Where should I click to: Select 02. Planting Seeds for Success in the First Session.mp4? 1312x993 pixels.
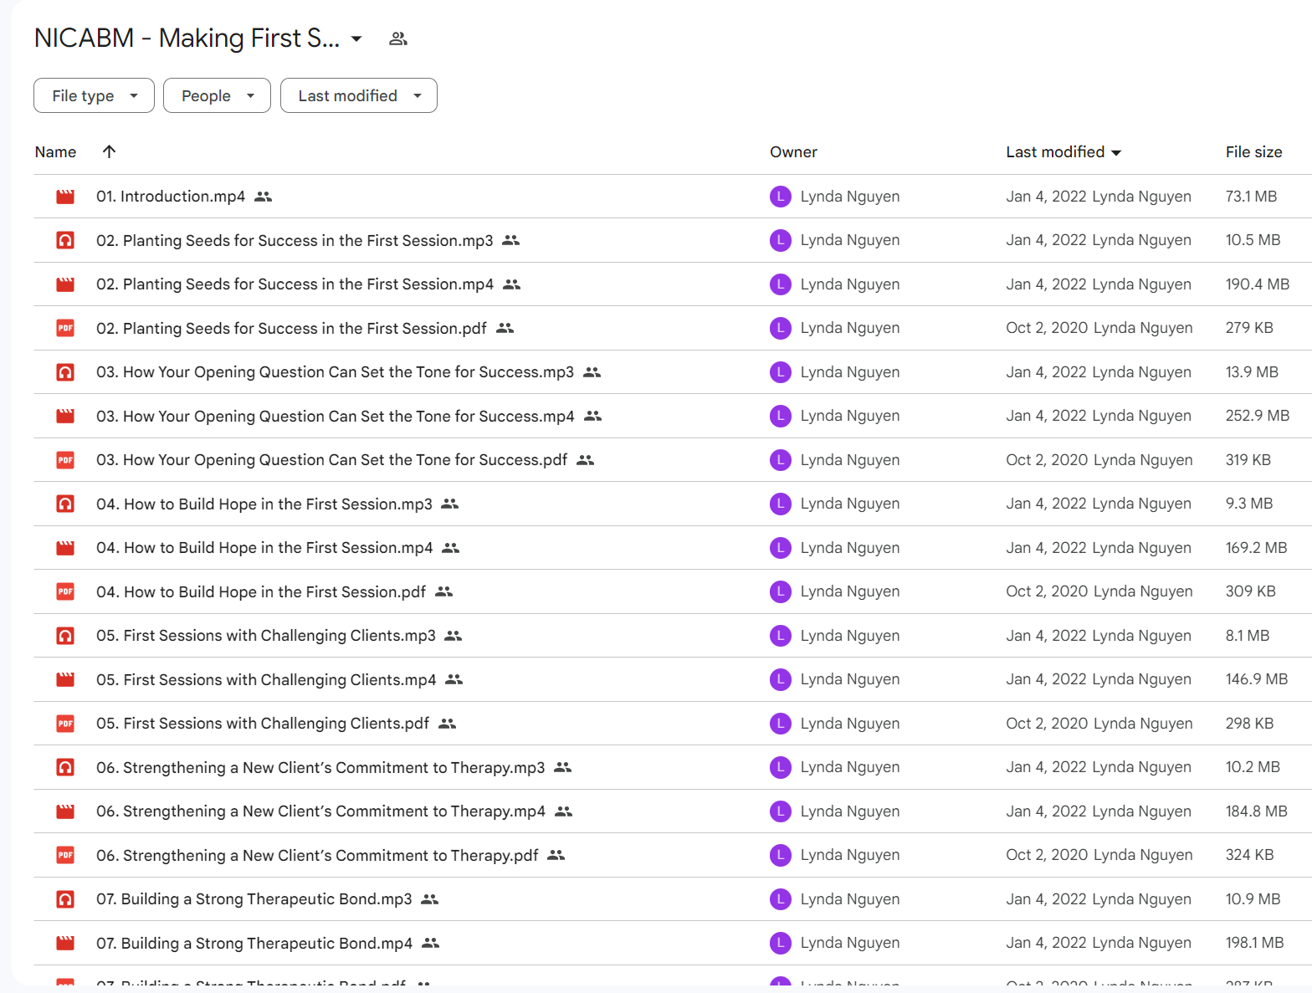pos(295,284)
